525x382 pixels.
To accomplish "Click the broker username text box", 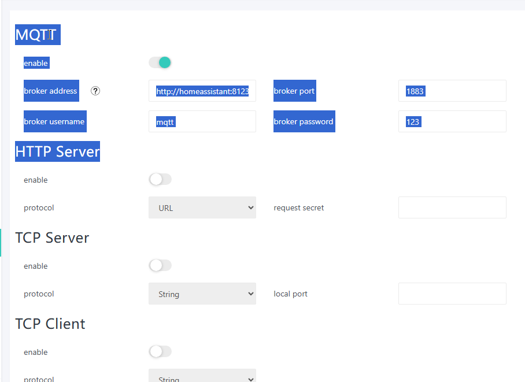I will point(202,122).
